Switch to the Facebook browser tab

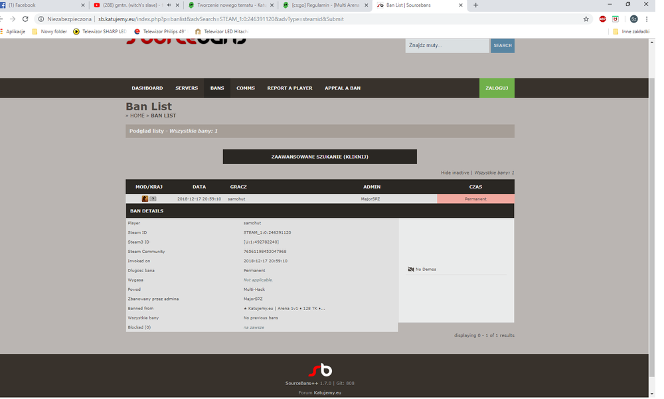[x=42, y=5]
